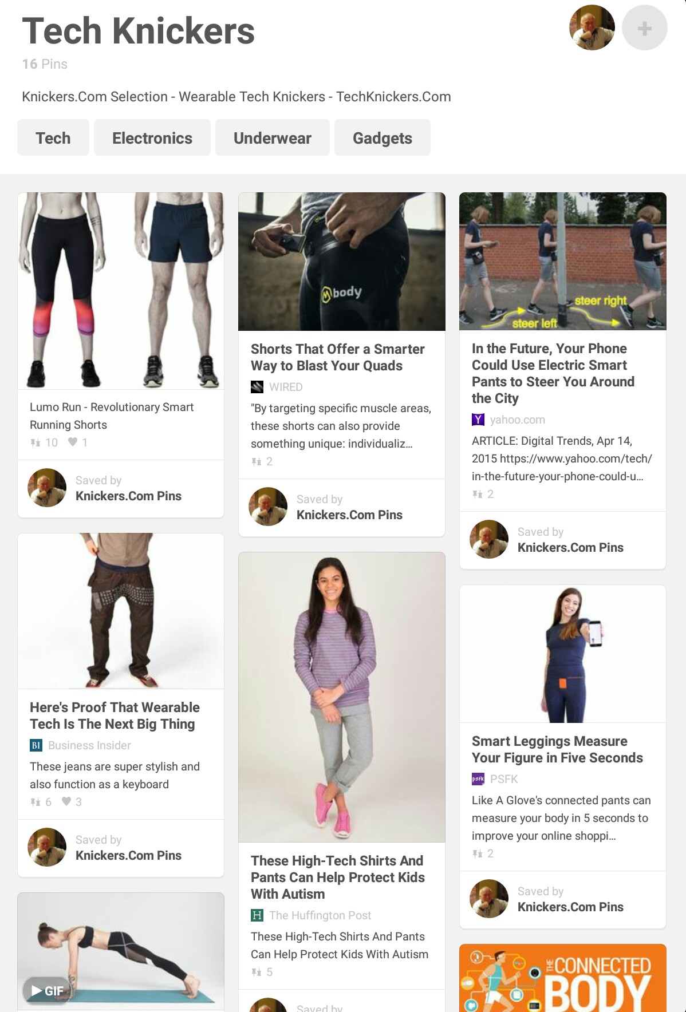Viewport: 686px width, 1012px height.
Task: Click Knickers.Com Pins under Smart Leggings pin
Action: coord(570,907)
